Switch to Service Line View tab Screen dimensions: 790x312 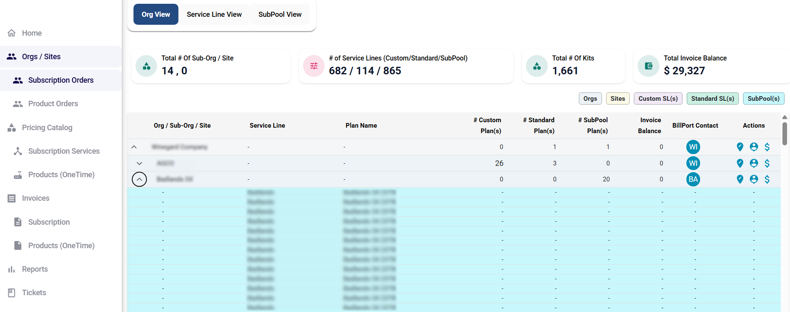[214, 14]
